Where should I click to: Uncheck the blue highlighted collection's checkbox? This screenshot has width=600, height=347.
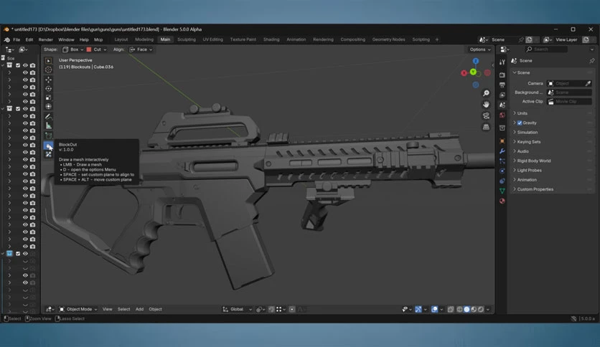pyautogui.click(x=18, y=253)
